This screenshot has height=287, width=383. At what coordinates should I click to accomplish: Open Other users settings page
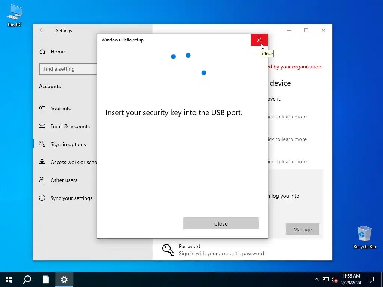[64, 180]
